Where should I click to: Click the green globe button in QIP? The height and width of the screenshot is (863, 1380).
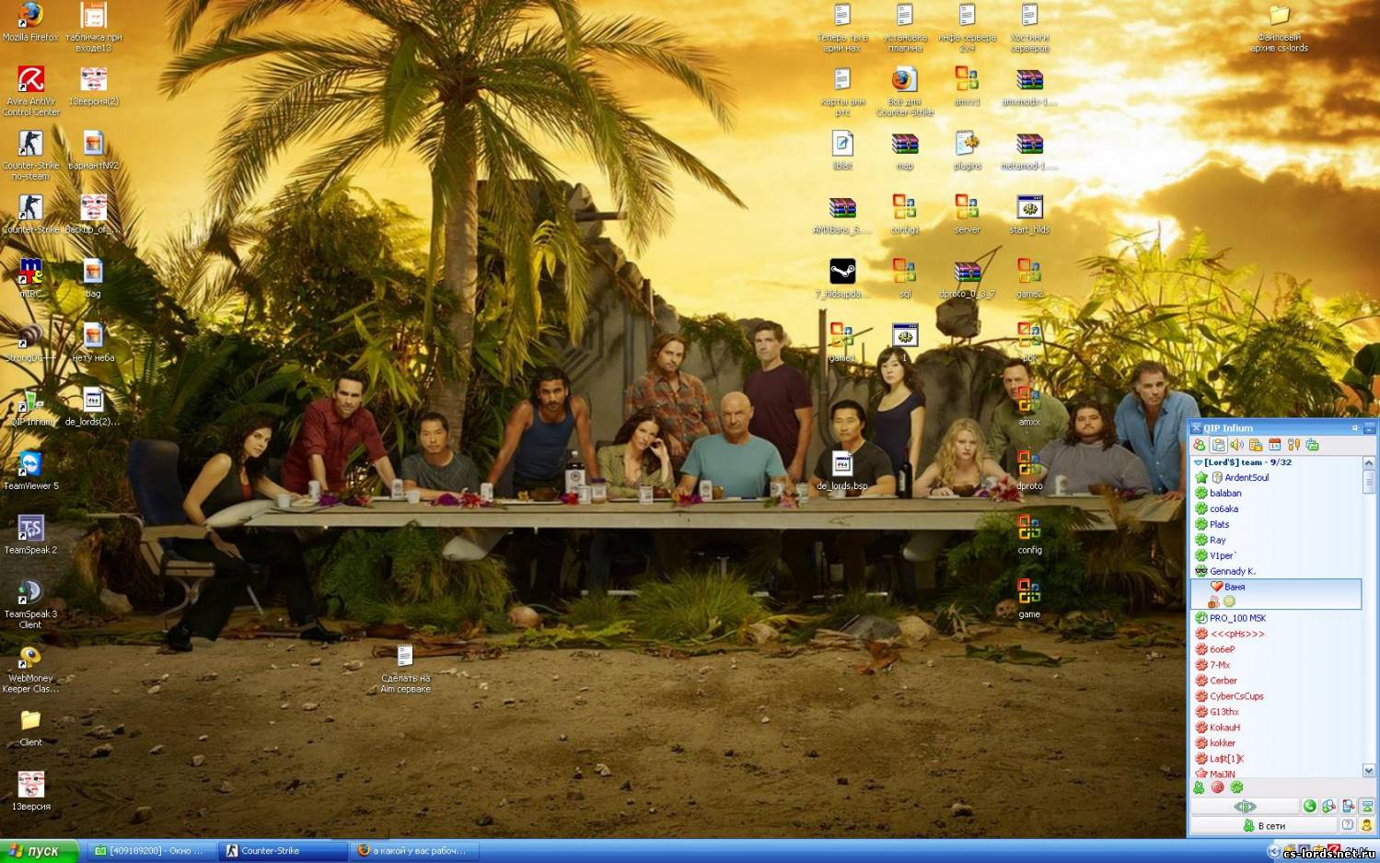coord(1309,806)
